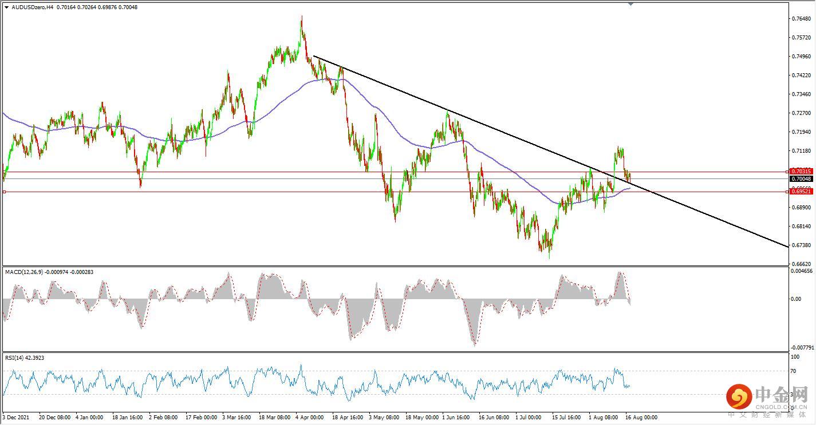
Task: Click the 16 Aug 00:00 time label
Action: pos(642,417)
